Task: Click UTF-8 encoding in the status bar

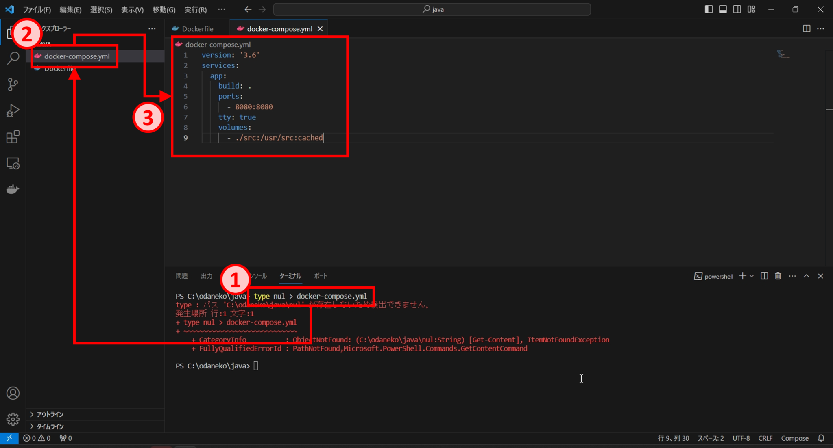Action: [741, 438]
